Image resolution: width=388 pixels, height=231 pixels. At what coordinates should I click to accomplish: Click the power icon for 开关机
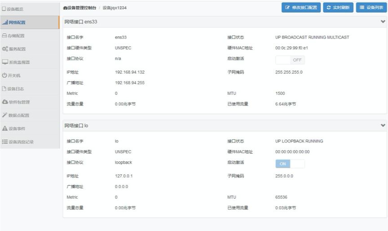4,75
